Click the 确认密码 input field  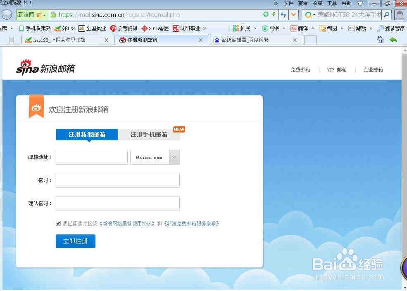118,203
